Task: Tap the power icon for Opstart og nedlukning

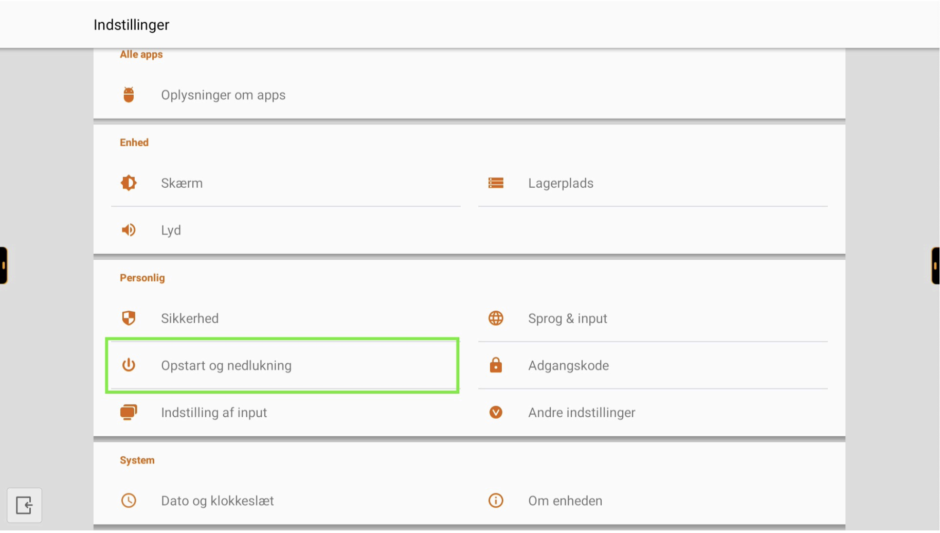Action: pos(129,365)
